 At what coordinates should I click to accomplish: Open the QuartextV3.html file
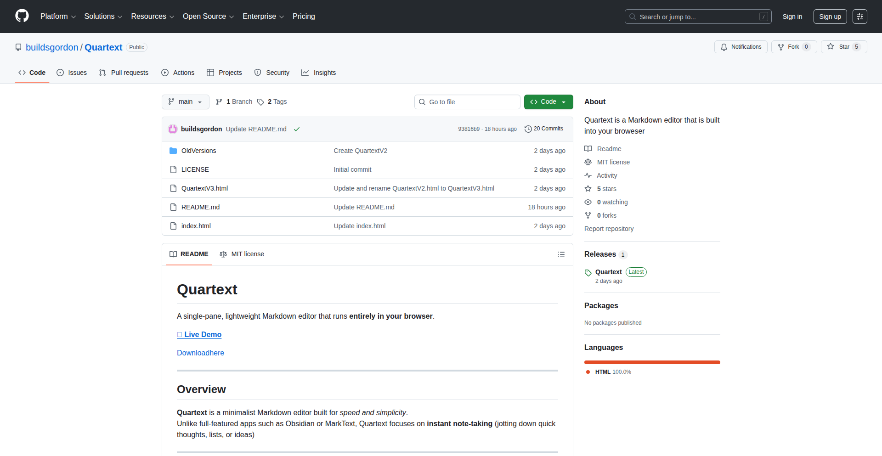point(204,188)
